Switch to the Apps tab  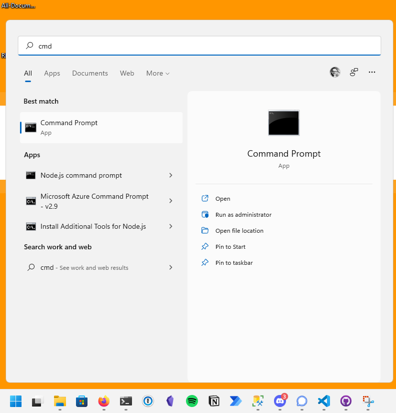point(52,74)
